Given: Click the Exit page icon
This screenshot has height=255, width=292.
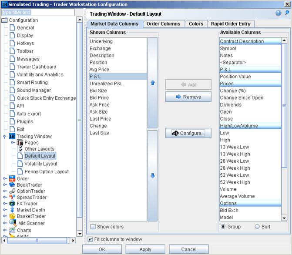Looking at the screenshot, I should pyautogui.click(x=12, y=129).
